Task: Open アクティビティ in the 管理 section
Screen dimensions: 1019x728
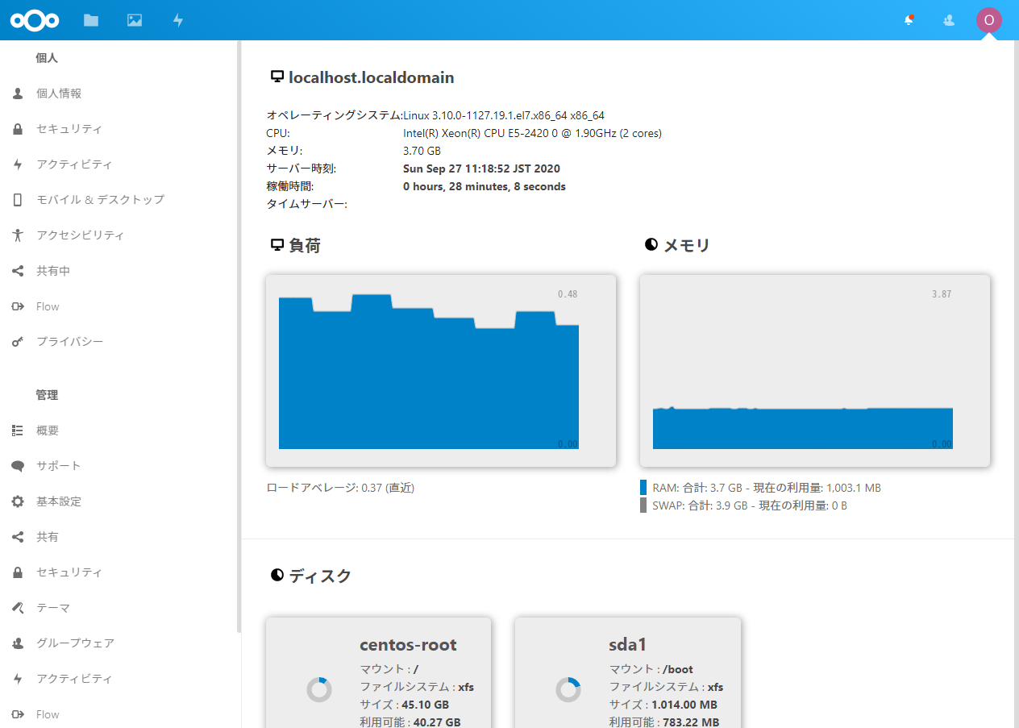Action: point(74,679)
